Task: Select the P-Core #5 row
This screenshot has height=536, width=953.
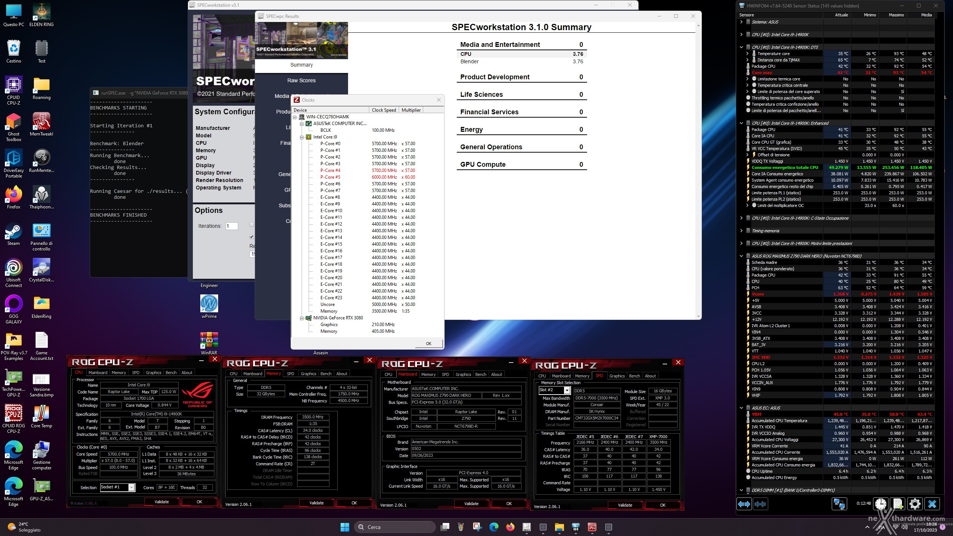Action: [368, 177]
